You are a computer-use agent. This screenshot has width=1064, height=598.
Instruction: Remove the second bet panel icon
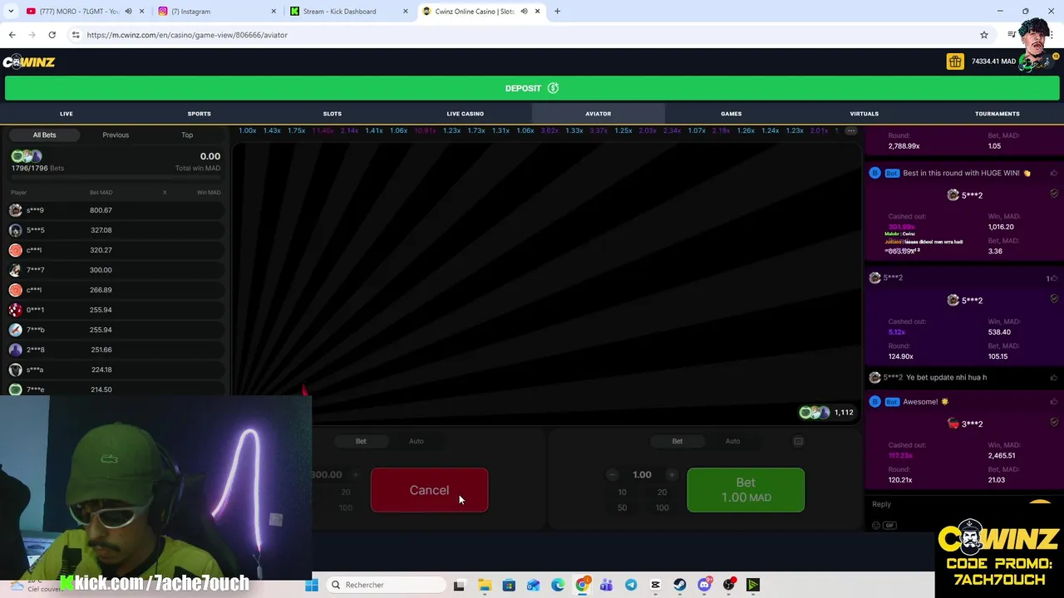798,441
